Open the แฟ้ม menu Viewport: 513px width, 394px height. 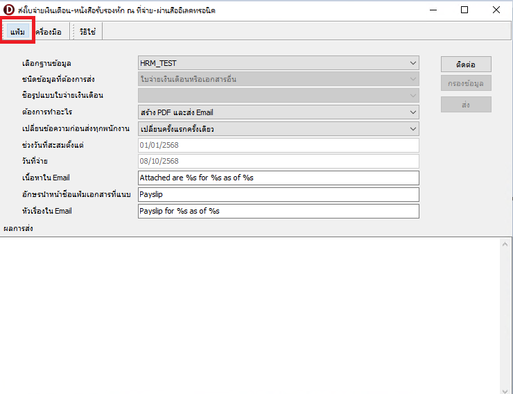pyautogui.click(x=17, y=32)
